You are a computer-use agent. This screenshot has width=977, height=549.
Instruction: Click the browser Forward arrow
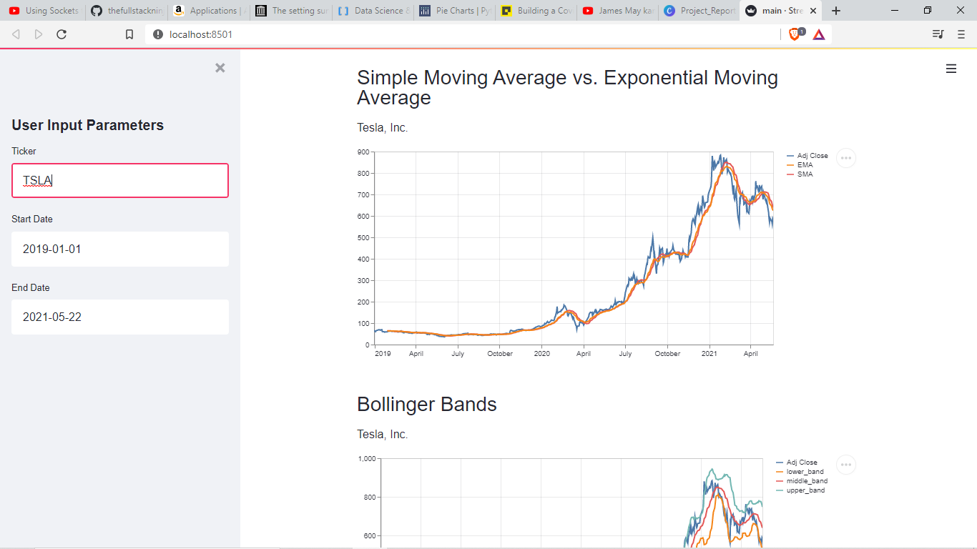point(39,34)
